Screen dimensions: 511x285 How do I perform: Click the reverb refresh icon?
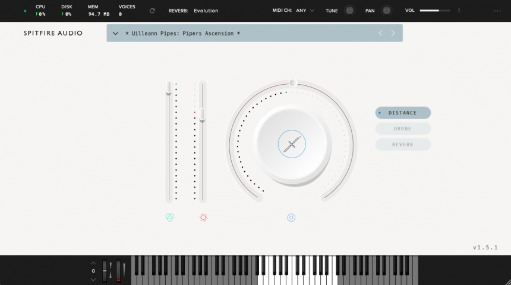pyautogui.click(x=152, y=11)
